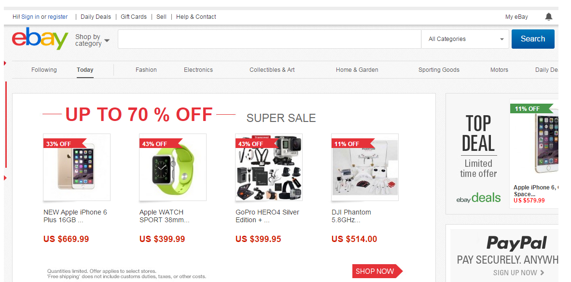571x282 pixels.
Task: Focus the eBay search input field
Action: click(269, 39)
